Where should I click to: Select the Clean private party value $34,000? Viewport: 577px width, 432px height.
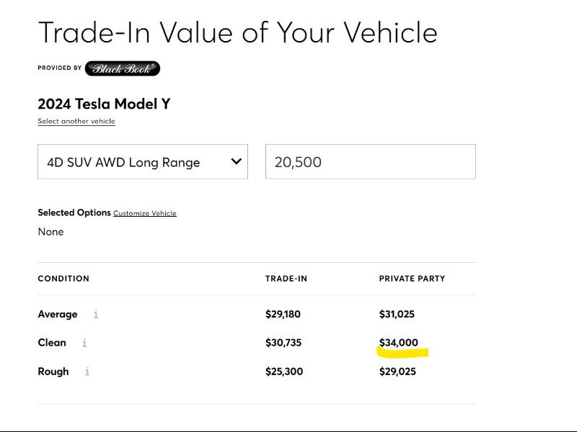[x=399, y=343]
